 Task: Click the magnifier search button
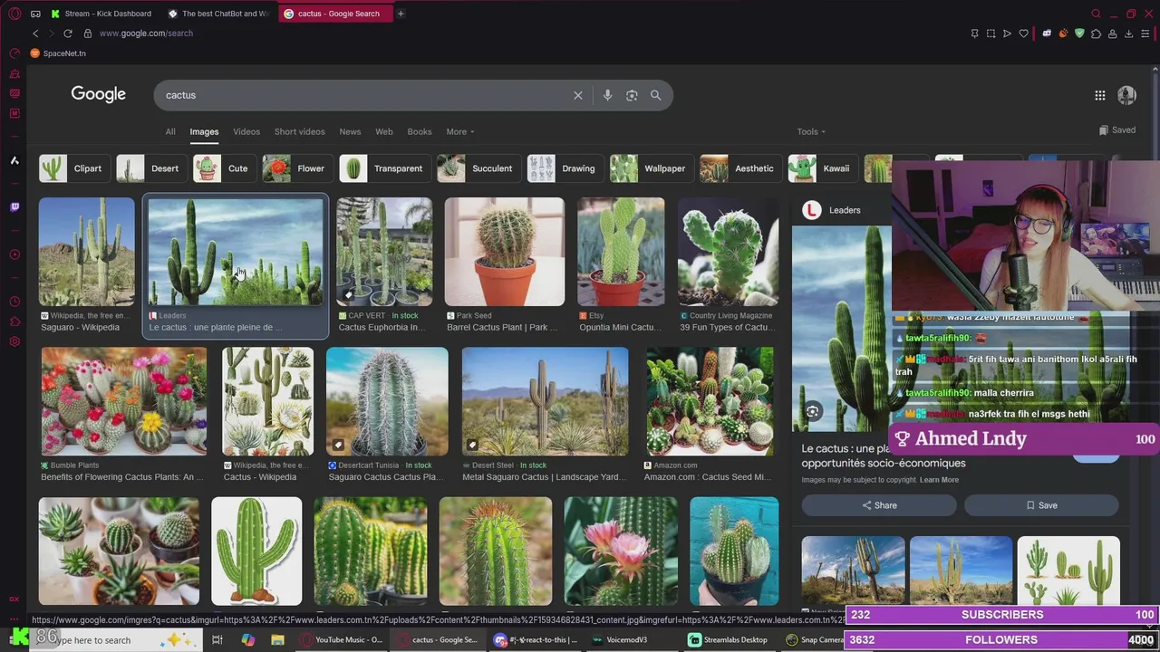tap(655, 95)
